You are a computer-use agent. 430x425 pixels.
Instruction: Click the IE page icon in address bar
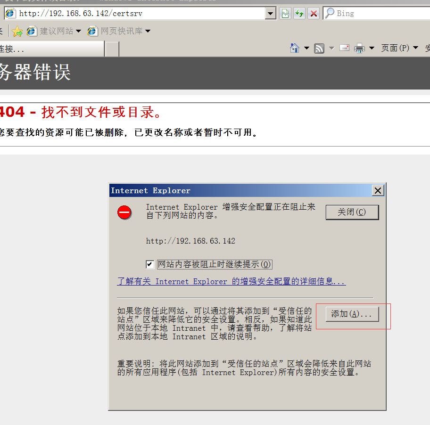(10, 13)
